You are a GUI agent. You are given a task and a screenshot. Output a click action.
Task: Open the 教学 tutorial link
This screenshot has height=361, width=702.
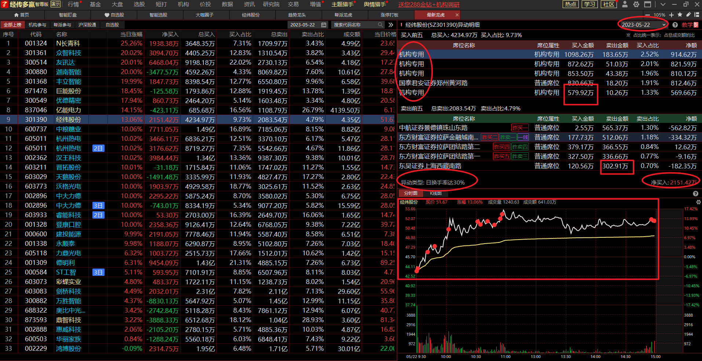tap(687, 25)
